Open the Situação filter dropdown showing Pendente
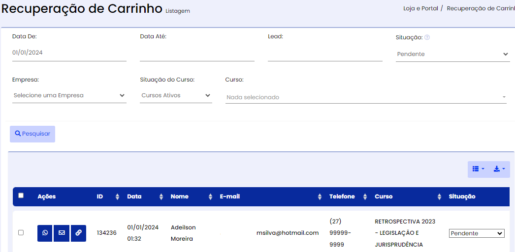The image size is (515, 252). point(452,54)
